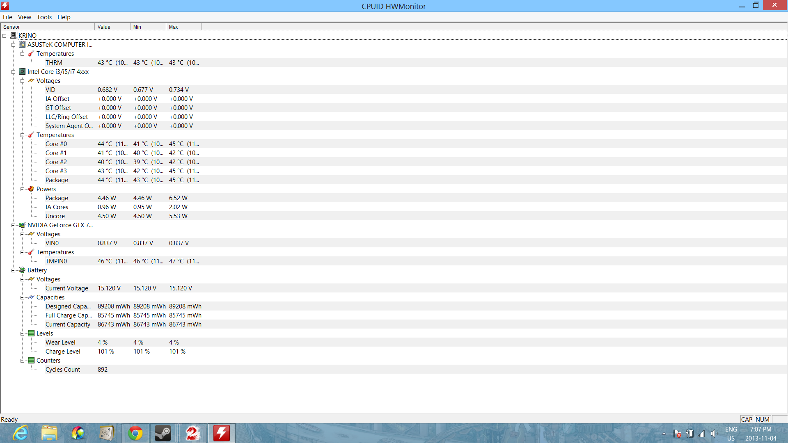The width and height of the screenshot is (788, 443).
Task: Collapse the Capacities group
Action: tap(23, 297)
